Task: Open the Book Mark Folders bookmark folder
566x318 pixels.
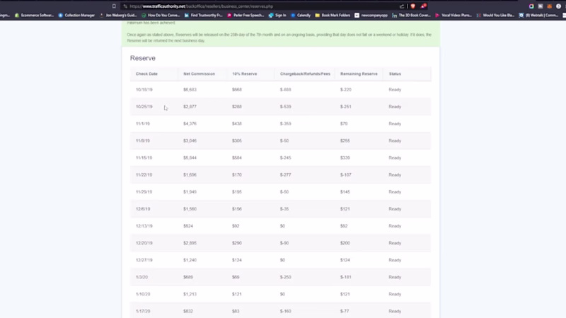Action: point(333,15)
